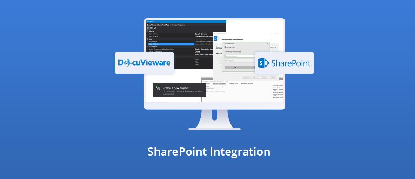This screenshot has height=179, width=415.
Task: Switch to the Language packs tab
Action: [233, 84]
